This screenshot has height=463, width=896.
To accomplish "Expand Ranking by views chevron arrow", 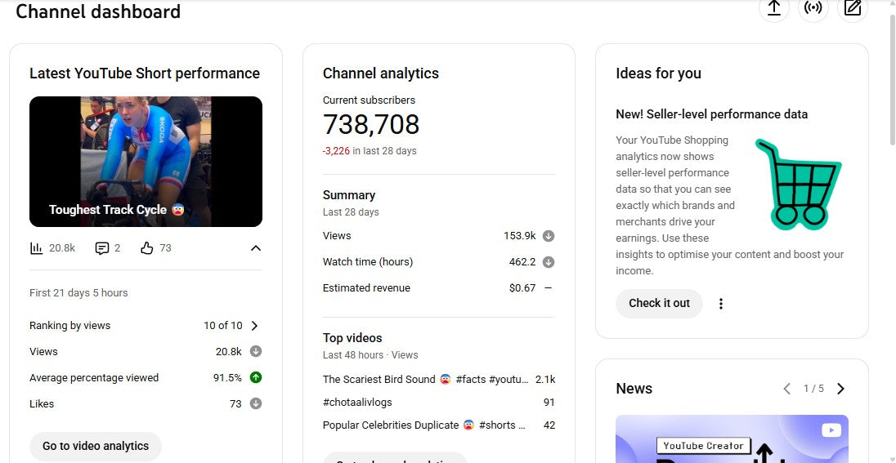I will point(254,326).
